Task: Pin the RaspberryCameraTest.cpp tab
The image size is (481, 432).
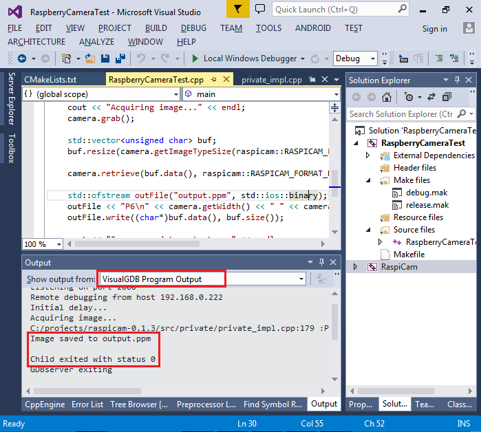Action: coord(214,80)
